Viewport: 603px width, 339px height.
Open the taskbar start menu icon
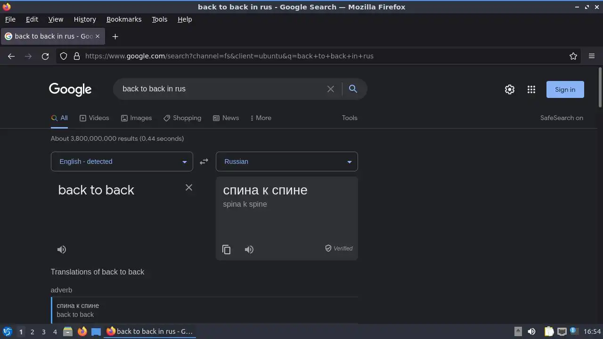coord(7,331)
